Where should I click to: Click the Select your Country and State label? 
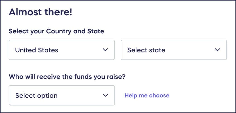(56, 31)
